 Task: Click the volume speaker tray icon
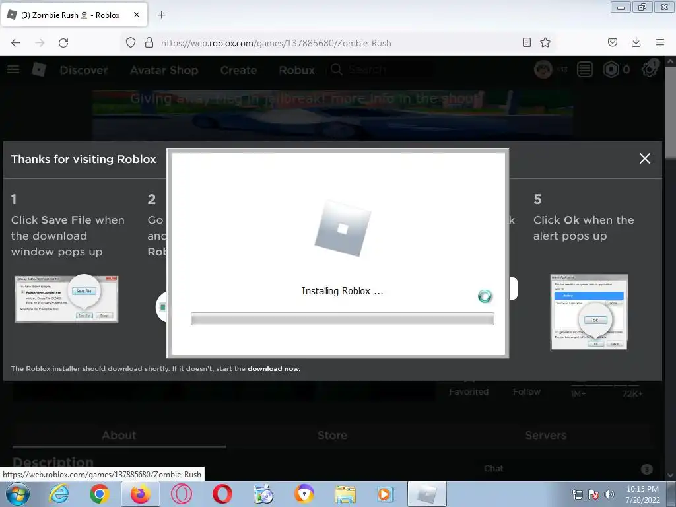609,494
